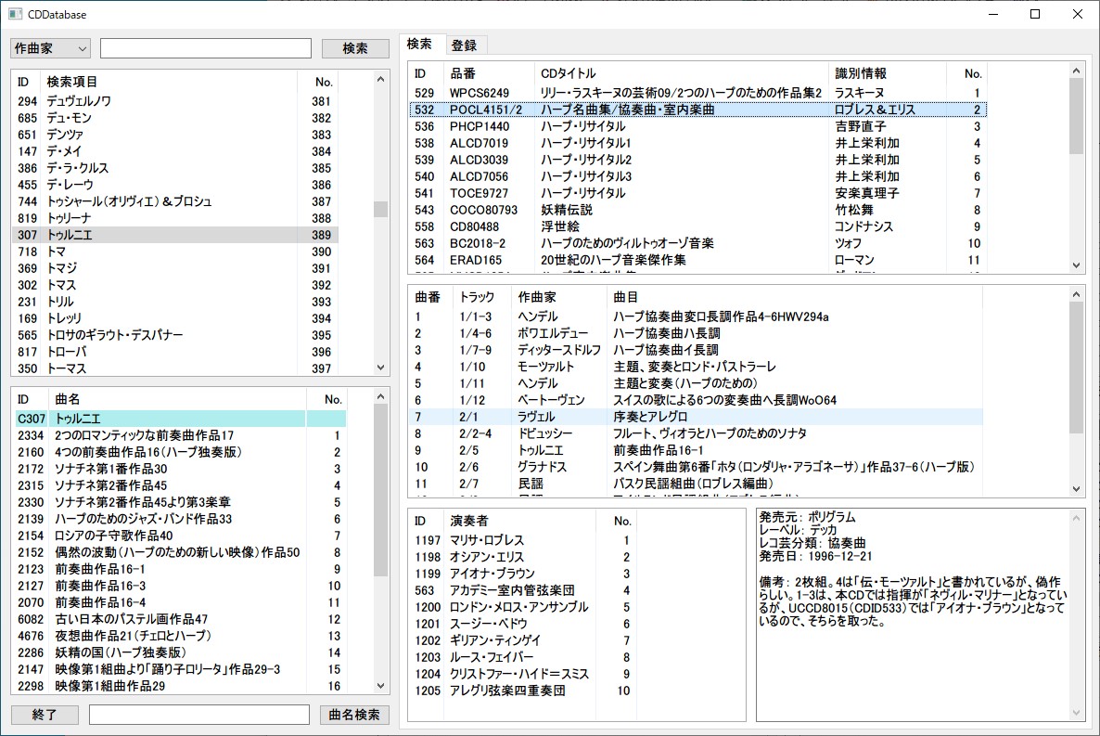1100x736 pixels.
Task: Select the 検索 tab
Action: click(x=421, y=43)
